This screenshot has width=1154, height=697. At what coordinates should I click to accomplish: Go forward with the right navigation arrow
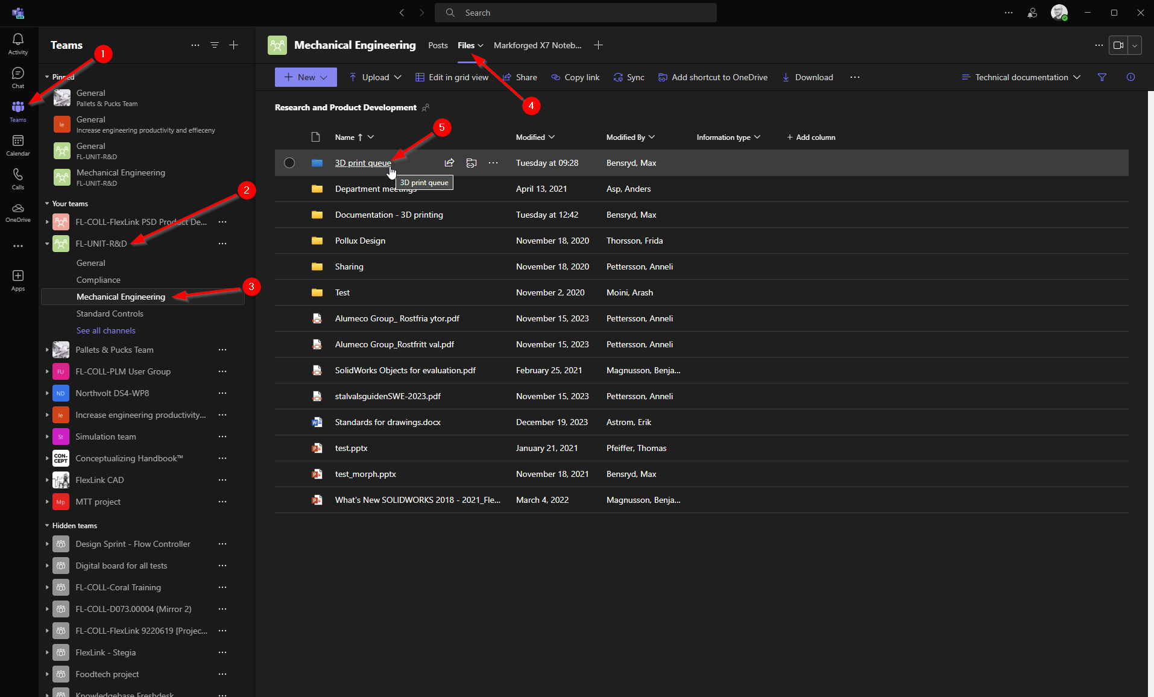pyautogui.click(x=421, y=13)
